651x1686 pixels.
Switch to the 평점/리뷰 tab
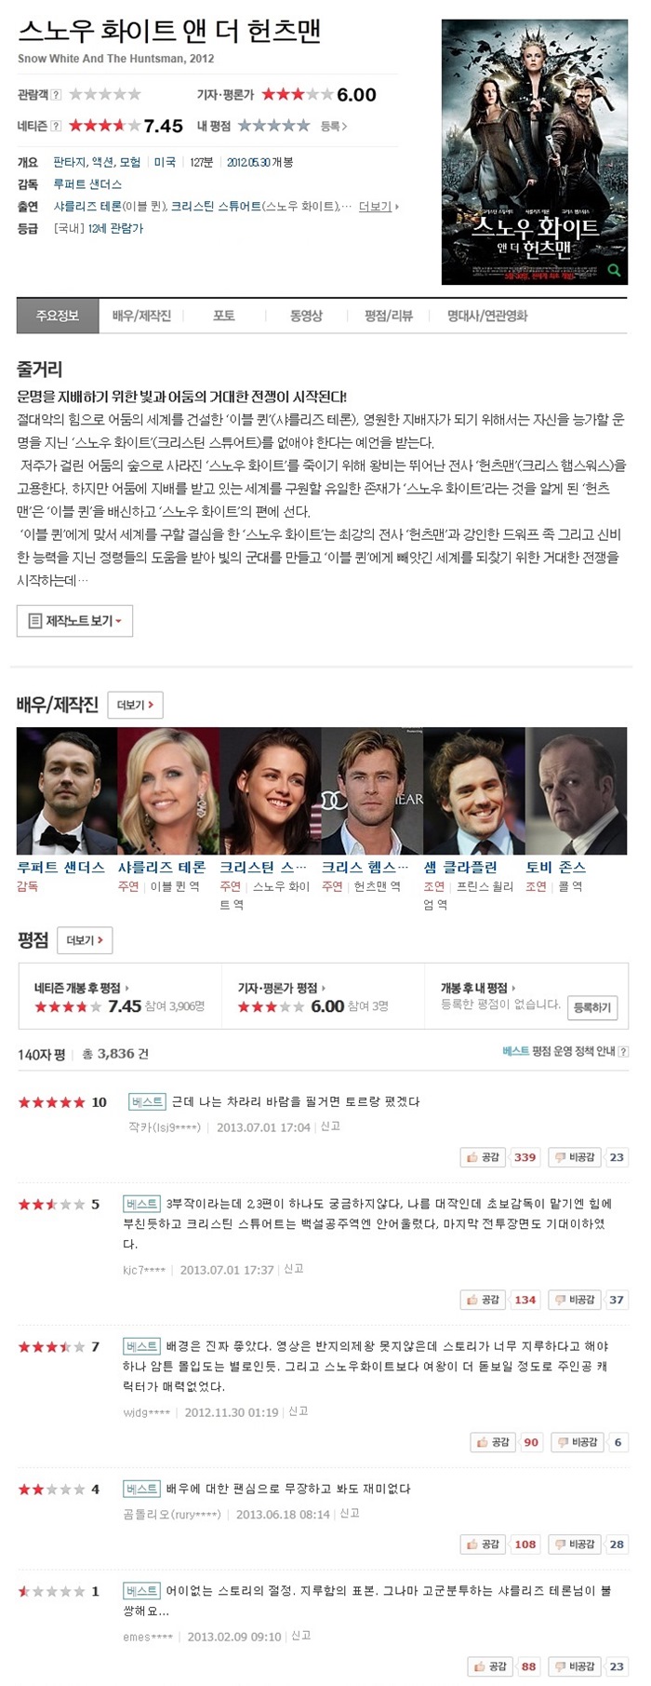pyautogui.click(x=389, y=317)
